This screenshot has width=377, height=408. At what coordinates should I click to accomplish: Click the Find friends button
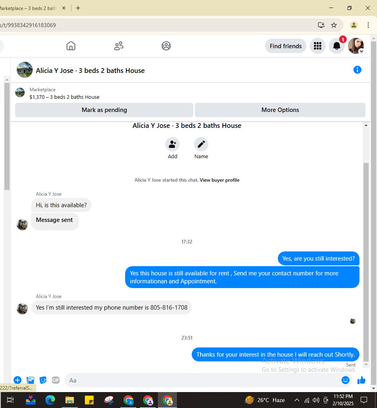coord(285,46)
